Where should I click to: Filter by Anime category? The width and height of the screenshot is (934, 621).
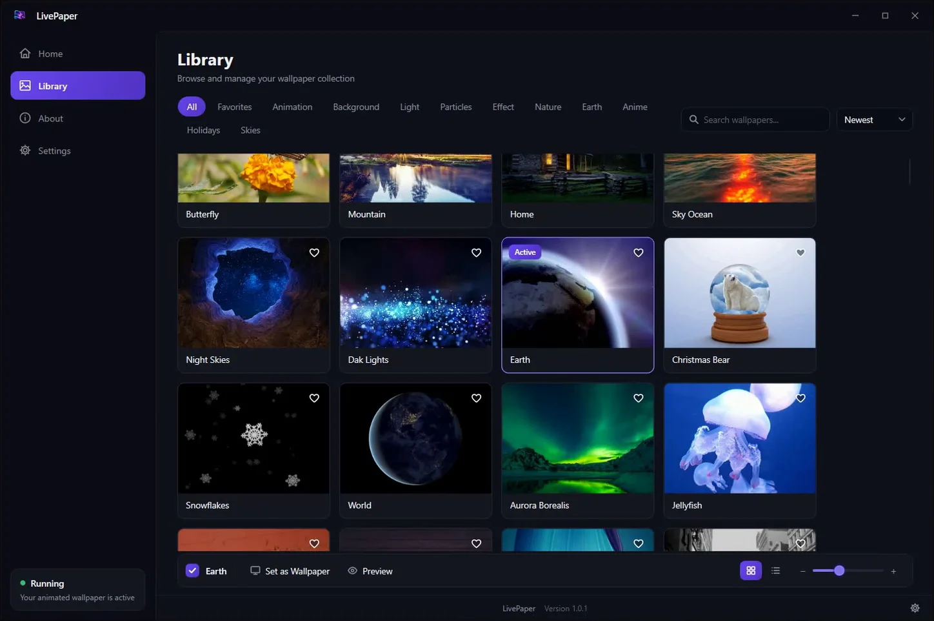(635, 107)
